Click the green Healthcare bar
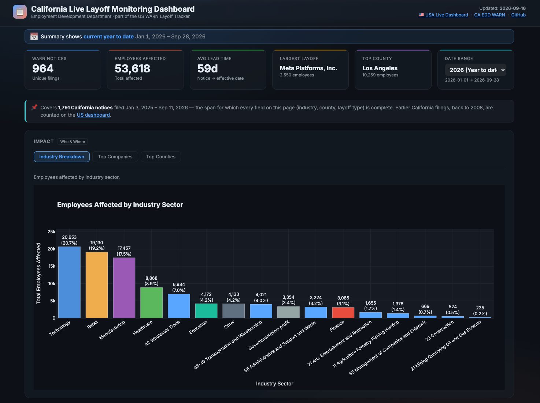Viewport: 540px width, 403px height. coord(151,303)
